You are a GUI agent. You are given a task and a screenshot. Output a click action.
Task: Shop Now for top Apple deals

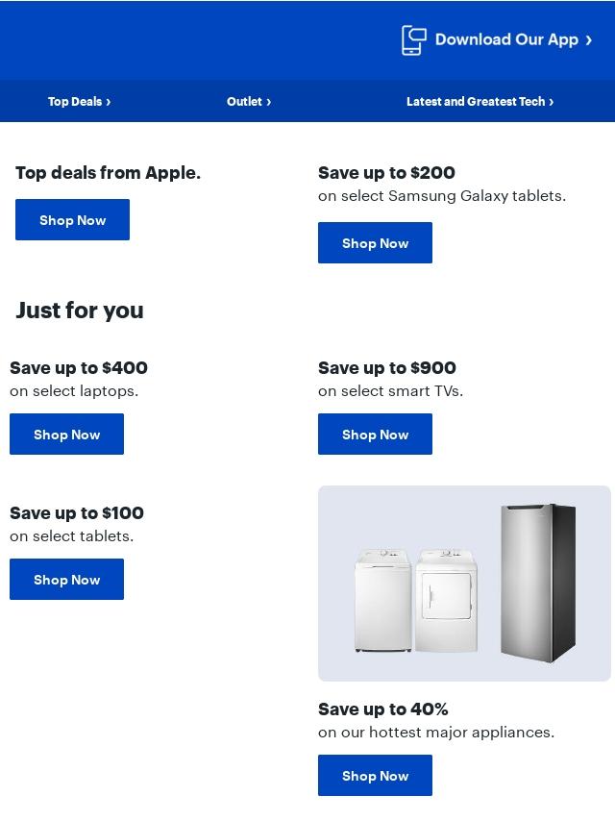point(72,220)
